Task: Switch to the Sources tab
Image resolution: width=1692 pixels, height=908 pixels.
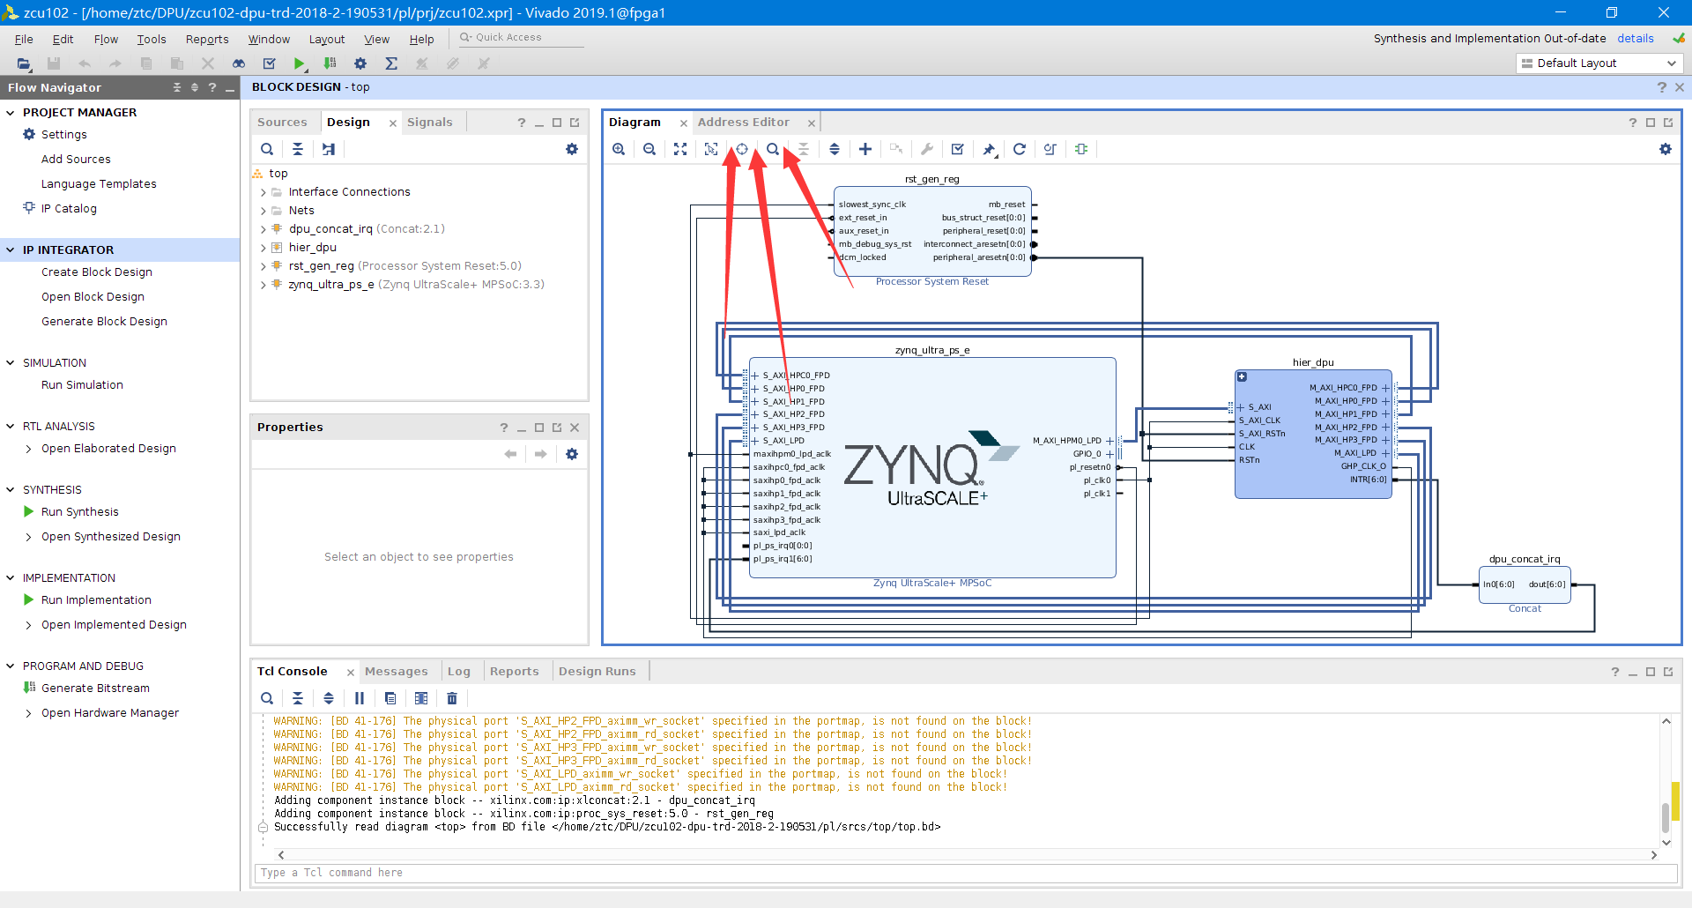Action: (282, 123)
